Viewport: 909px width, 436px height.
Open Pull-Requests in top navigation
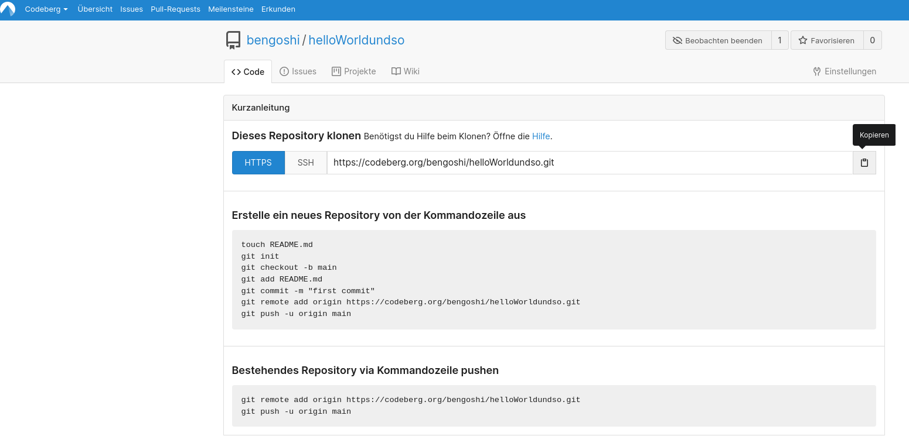pos(175,9)
